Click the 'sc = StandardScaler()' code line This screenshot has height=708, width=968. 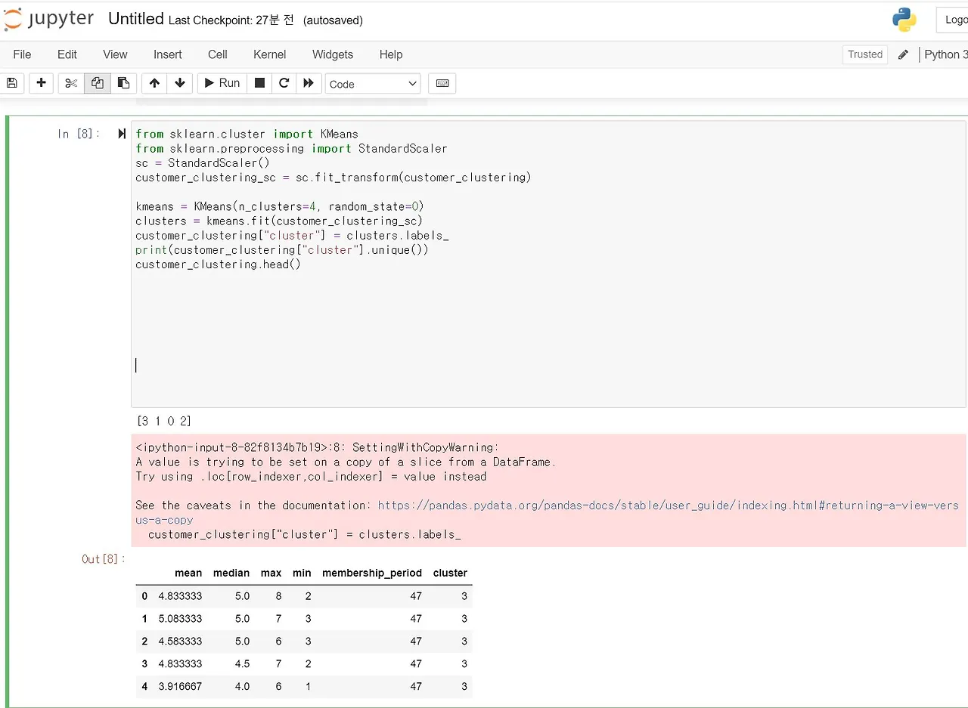[203, 162]
